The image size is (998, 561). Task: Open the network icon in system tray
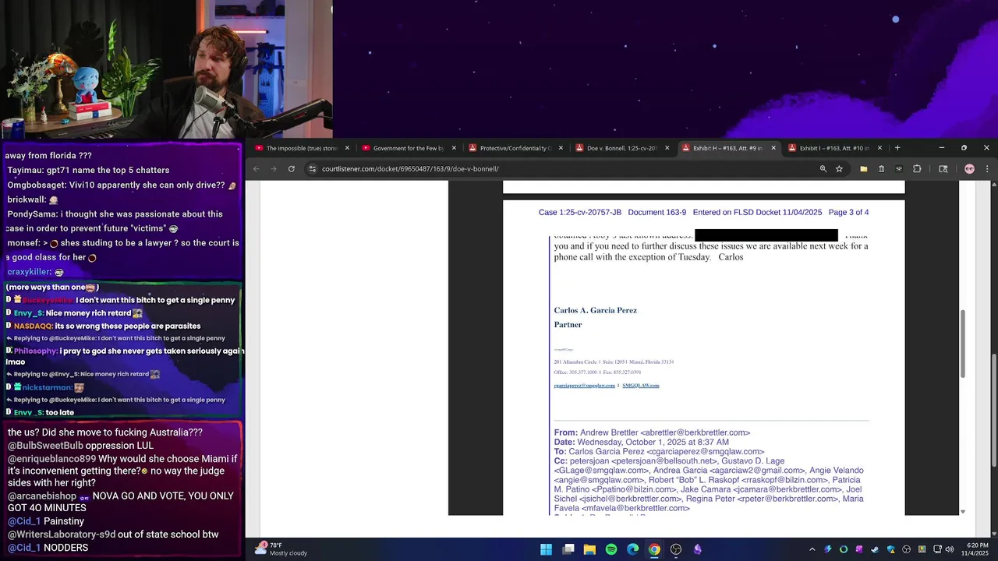tap(937, 549)
